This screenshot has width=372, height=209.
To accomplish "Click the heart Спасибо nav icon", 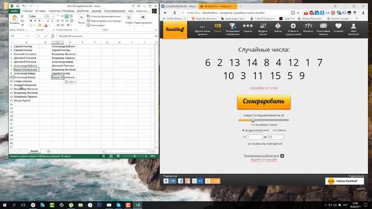I will (338, 28).
